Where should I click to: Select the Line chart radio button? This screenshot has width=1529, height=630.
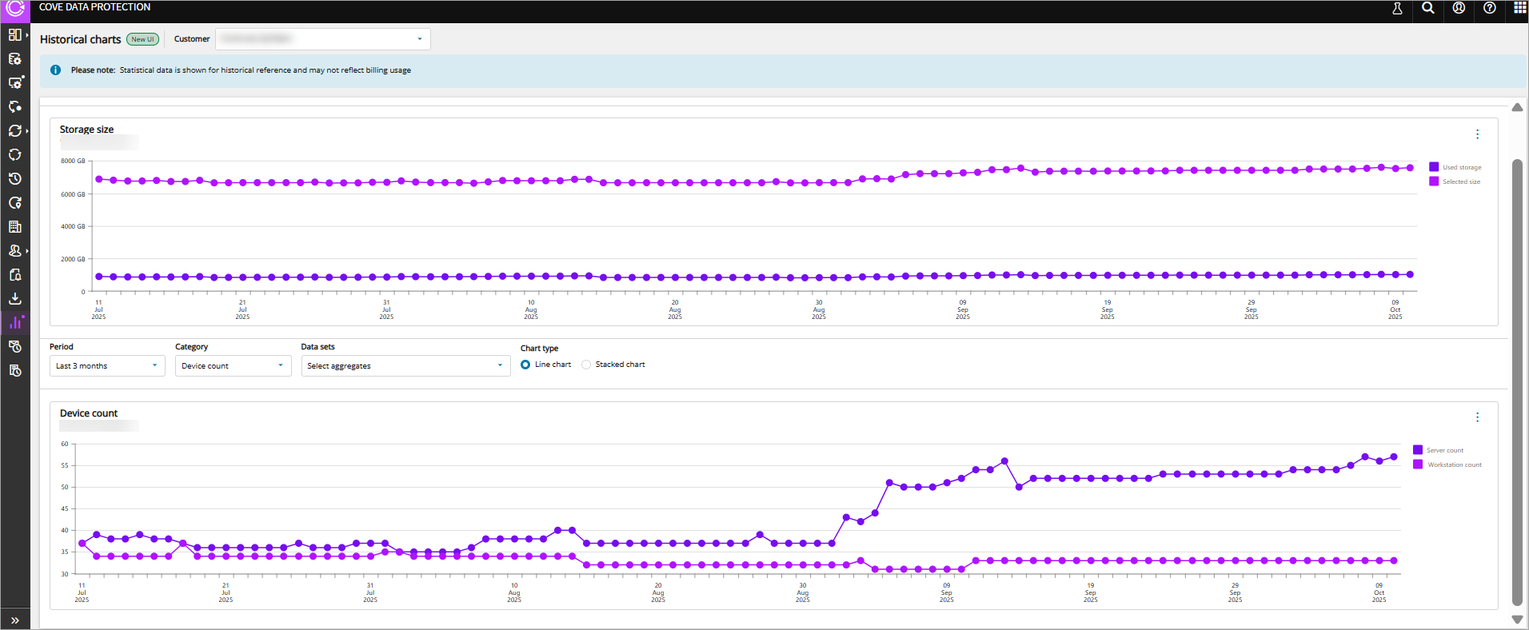525,365
